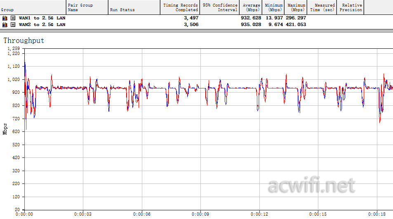Viewport: 393px width, 219px height.
Task: Click the 0:00:09 time axis label
Action: click(200, 214)
